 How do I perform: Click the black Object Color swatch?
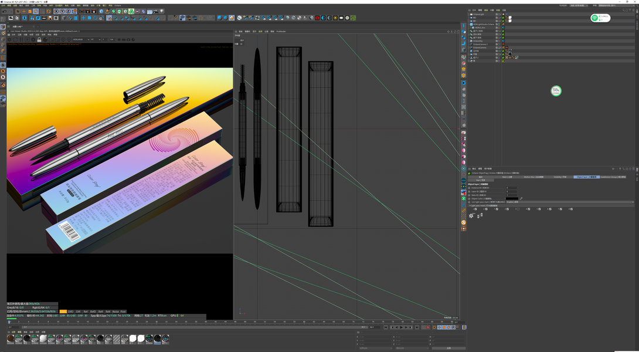coord(511,198)
